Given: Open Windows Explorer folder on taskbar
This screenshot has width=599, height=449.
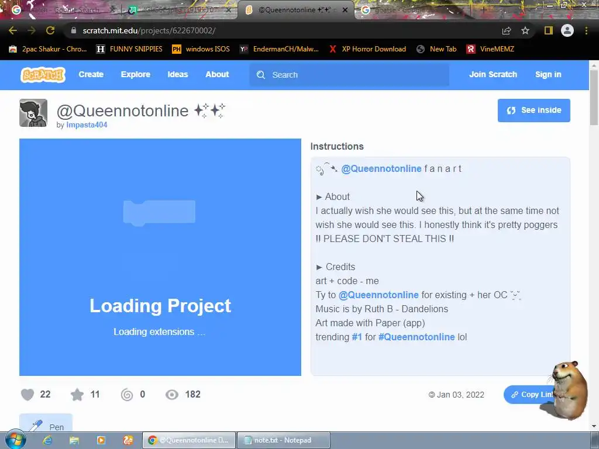Looking at the screenshot, I should tap(74, 440).
